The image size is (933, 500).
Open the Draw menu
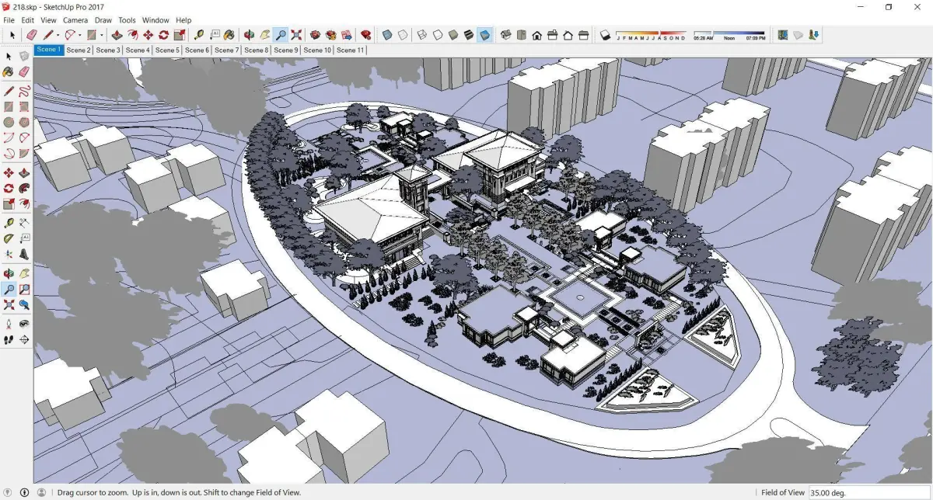103,19
